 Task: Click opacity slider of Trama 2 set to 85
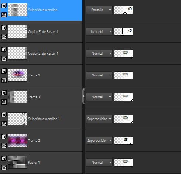coord(123,141)
